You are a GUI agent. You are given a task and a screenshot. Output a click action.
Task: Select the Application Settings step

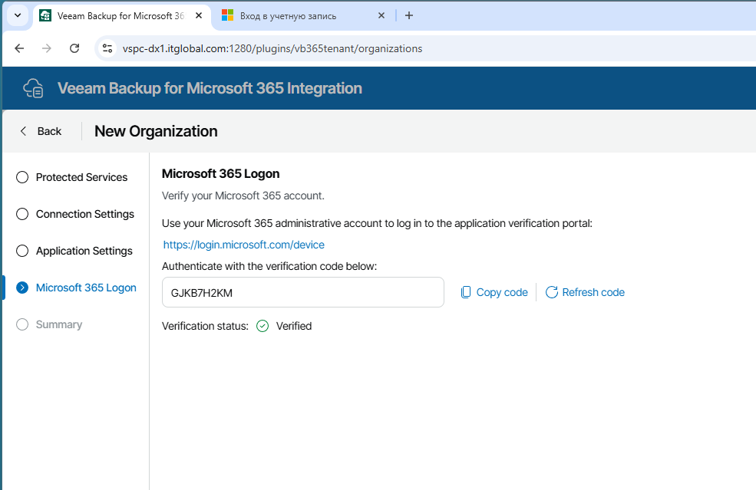pyautogui.click(x=74, y=251)
